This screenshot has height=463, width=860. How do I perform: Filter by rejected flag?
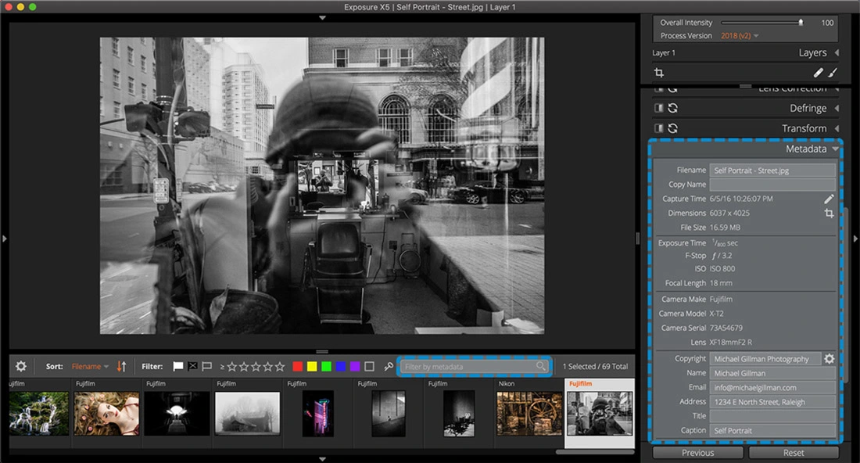pos(192,366)
